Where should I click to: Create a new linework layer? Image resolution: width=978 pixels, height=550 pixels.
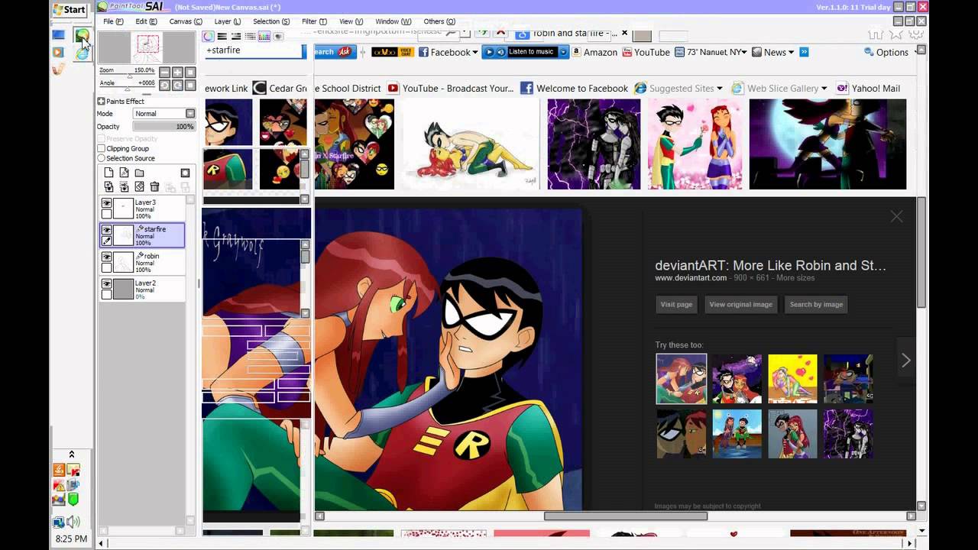point(124,173)
